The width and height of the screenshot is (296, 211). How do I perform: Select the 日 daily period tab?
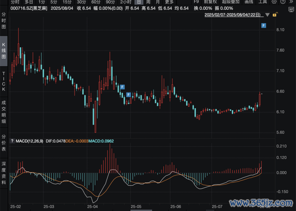coord(139,2)
